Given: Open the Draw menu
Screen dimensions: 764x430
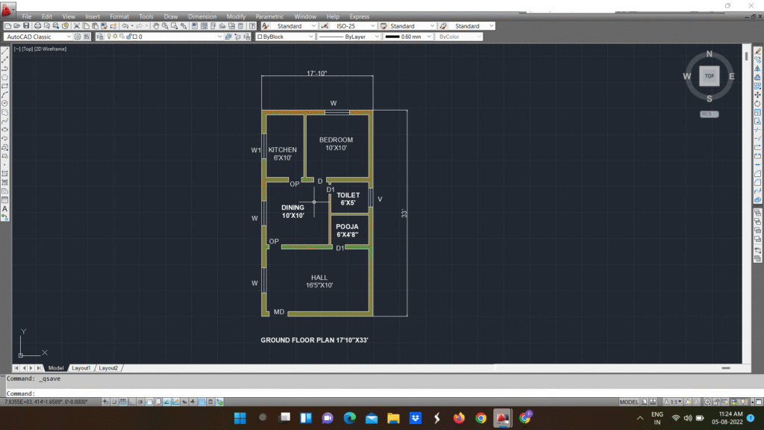Looking at the screenshot, I should tap(171, 16).
